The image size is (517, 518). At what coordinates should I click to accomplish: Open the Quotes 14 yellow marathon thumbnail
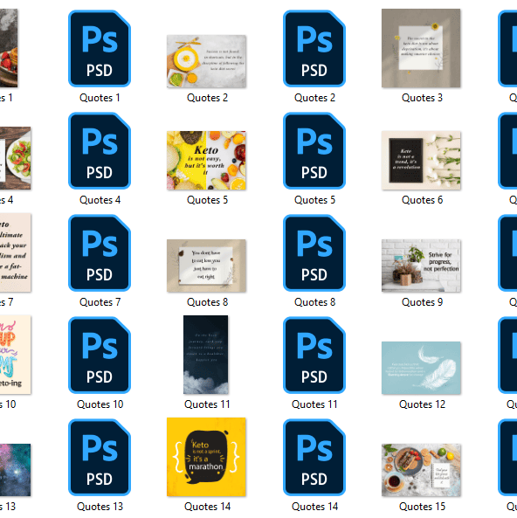[x=206, y=457]
